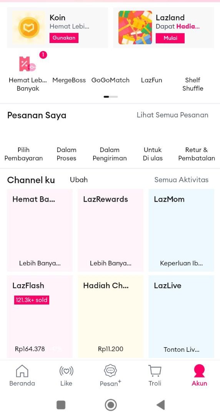Select Retur & Pembatalan order status
220x419 pixels.
click(197, 154)
